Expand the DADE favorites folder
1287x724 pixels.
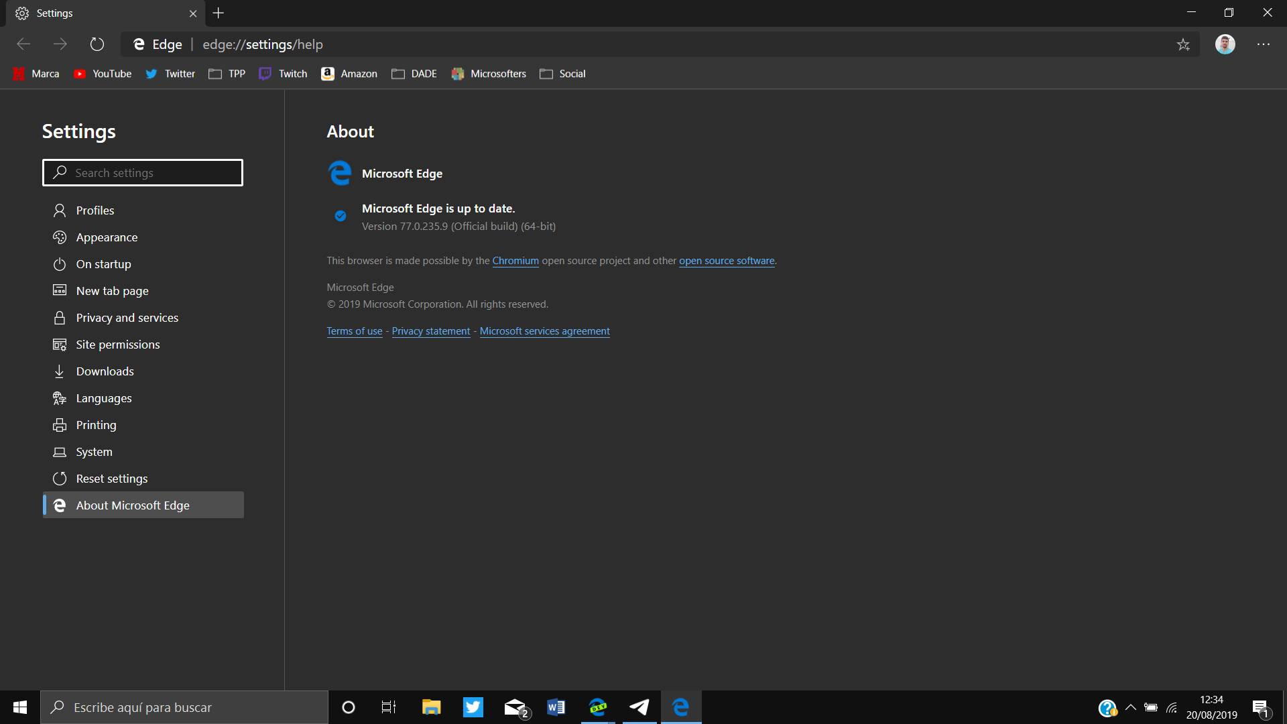(414, 74)
